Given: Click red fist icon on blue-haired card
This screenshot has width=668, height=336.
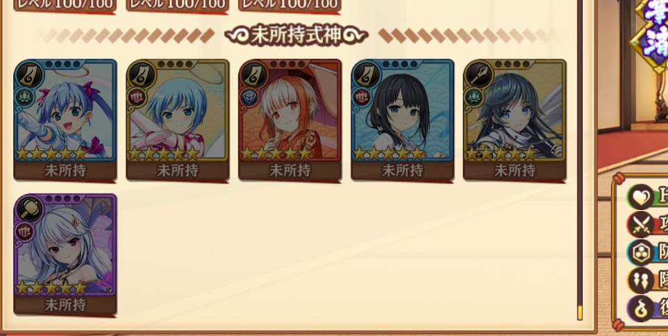Looking at the screenshot, I should [137, 97].
